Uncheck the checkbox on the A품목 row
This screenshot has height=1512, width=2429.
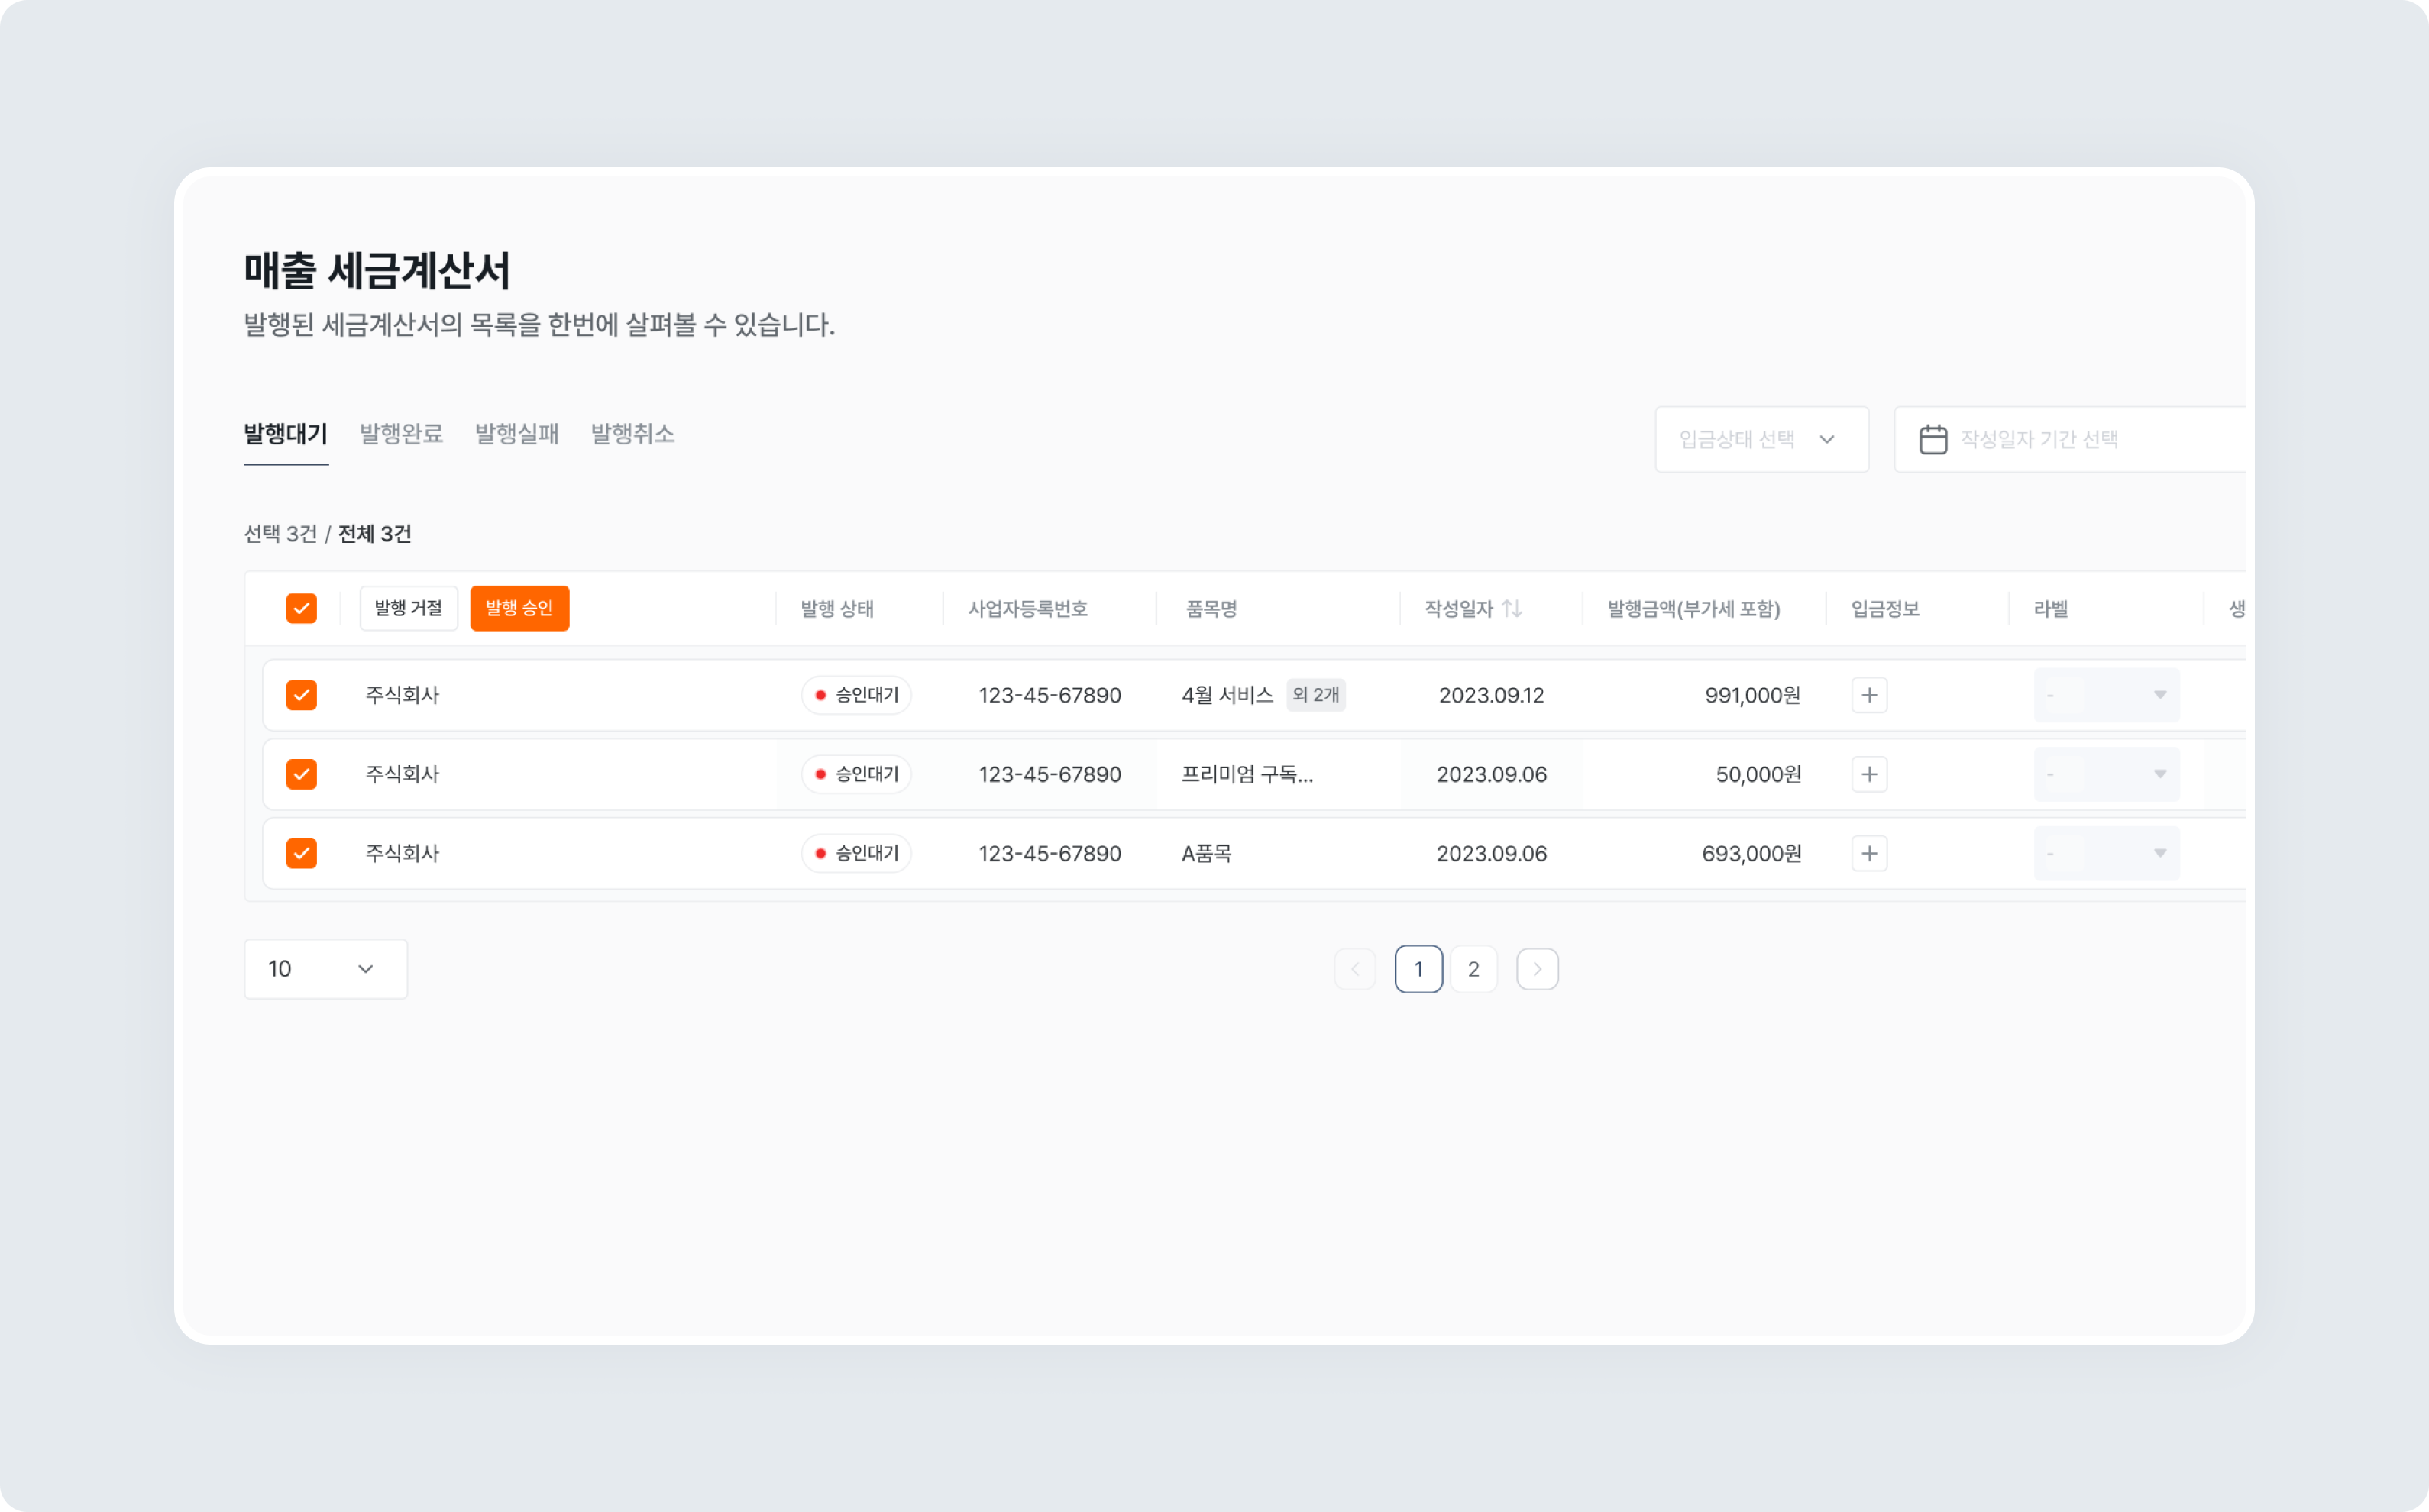(301, 853)
